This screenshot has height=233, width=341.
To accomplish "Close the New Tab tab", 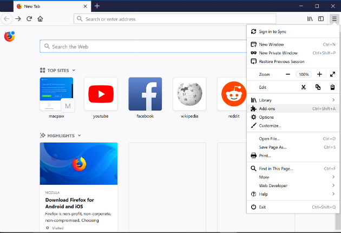I will point(86,7).
